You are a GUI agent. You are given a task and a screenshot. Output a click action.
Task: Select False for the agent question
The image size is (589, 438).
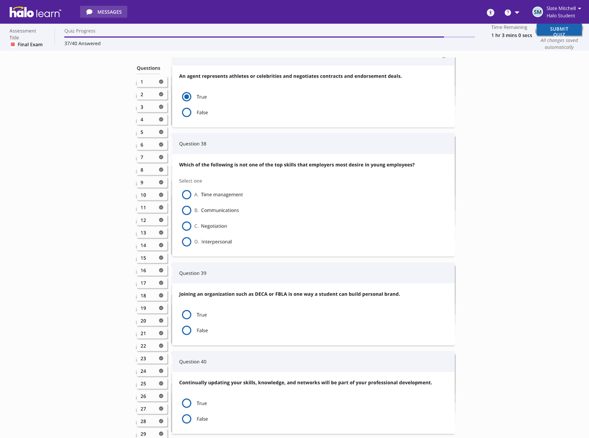click(x=187, y=112)
